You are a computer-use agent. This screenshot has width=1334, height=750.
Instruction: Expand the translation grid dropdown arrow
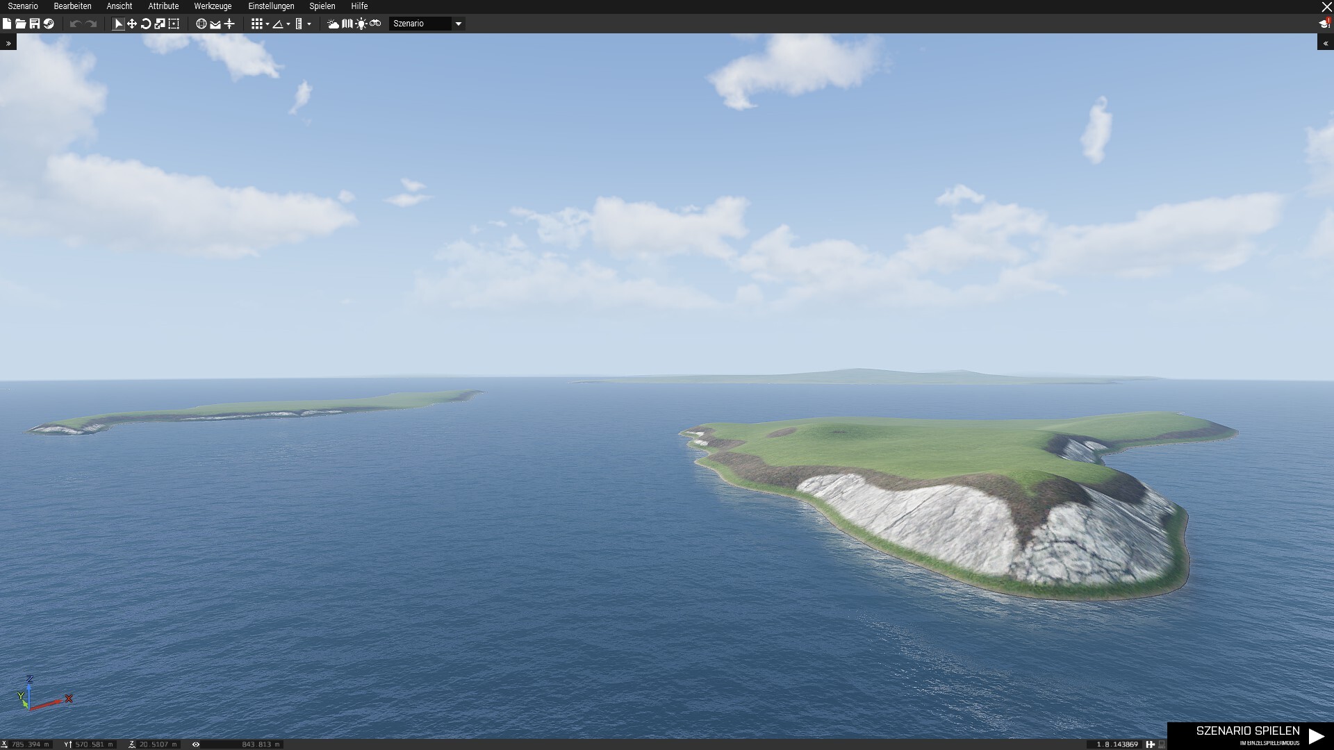(x=267, y=24)
